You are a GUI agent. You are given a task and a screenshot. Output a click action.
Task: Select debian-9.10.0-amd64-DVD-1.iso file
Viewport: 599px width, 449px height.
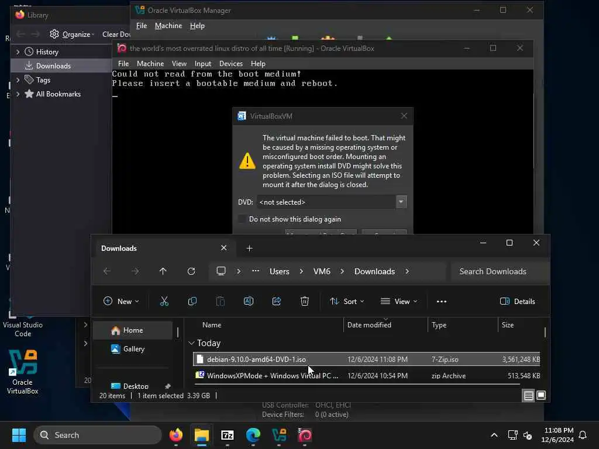tap(366, 360)
